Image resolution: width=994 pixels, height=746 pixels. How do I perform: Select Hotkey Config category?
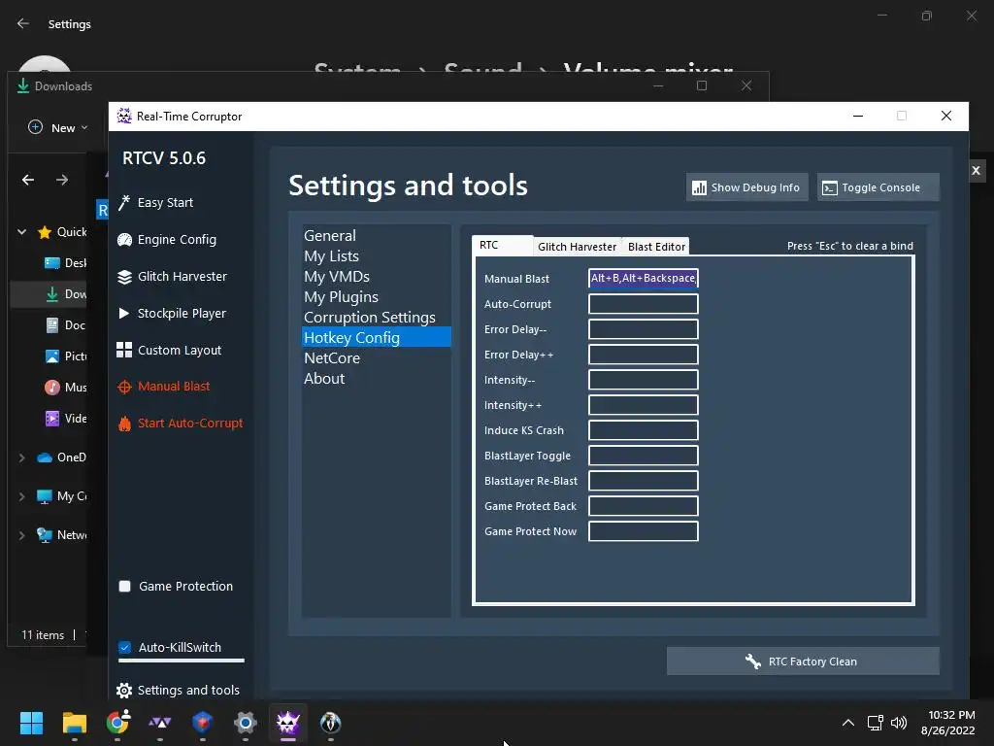pos(377,337)
